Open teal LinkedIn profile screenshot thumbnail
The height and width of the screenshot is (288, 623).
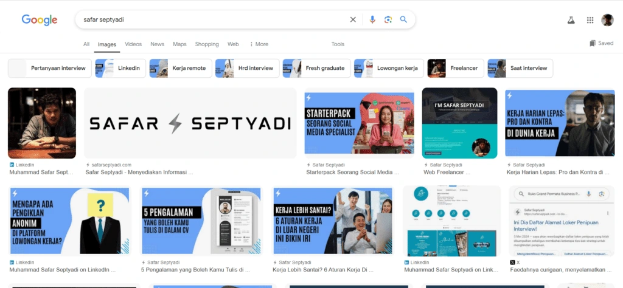(x=451, y=221)
